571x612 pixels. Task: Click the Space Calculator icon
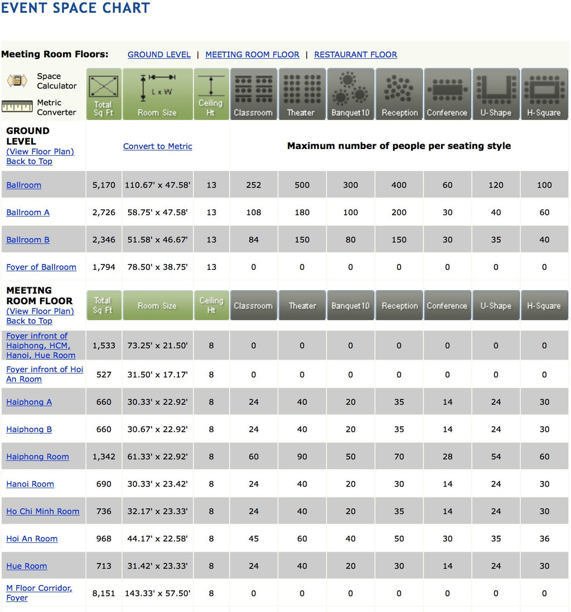[17, 81]
